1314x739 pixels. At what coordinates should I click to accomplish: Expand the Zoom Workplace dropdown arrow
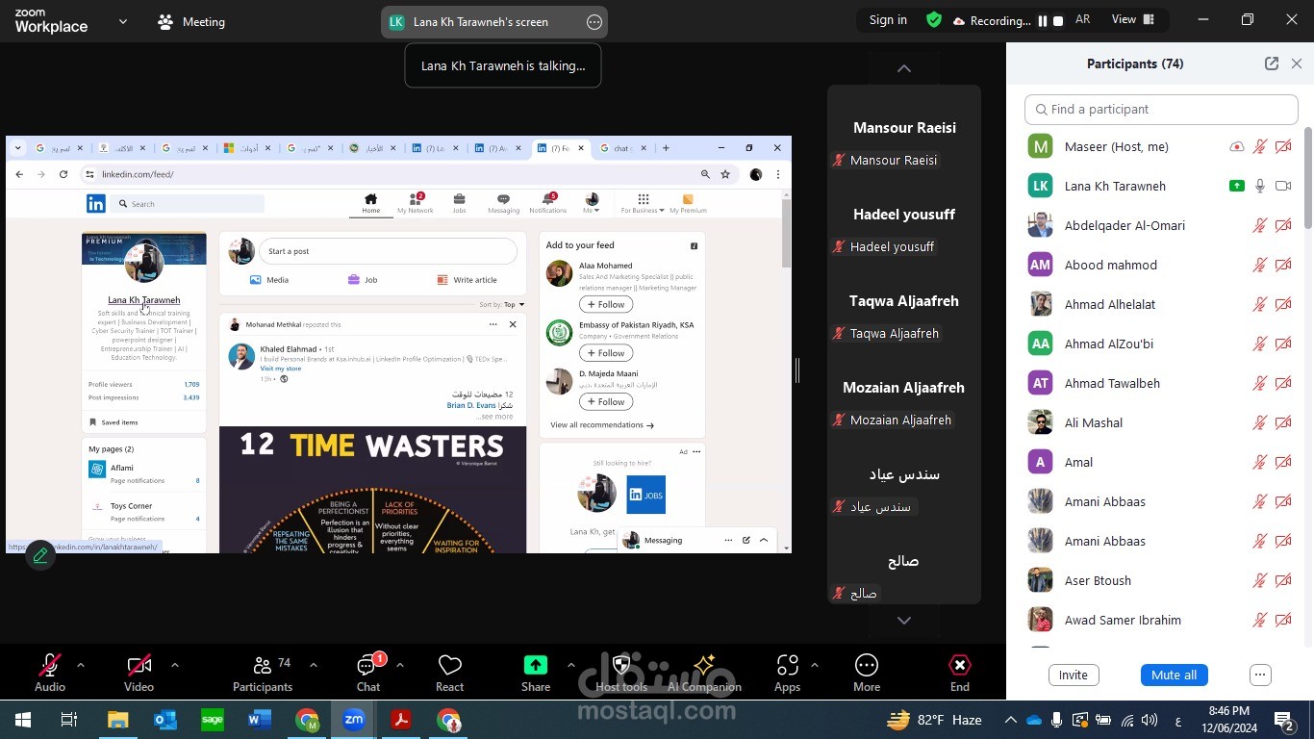tap(123, 21)
